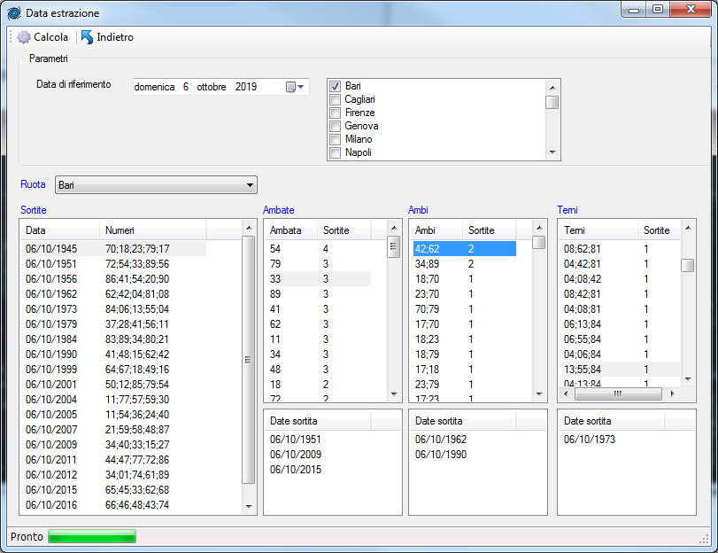Image resolution: width=718 pixels, height=553 pixels.
Task: Click the Data column header in Sortite
Action: [x=60, y=230]
